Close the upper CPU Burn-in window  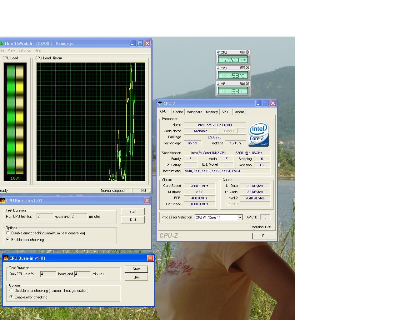(147, 201)
